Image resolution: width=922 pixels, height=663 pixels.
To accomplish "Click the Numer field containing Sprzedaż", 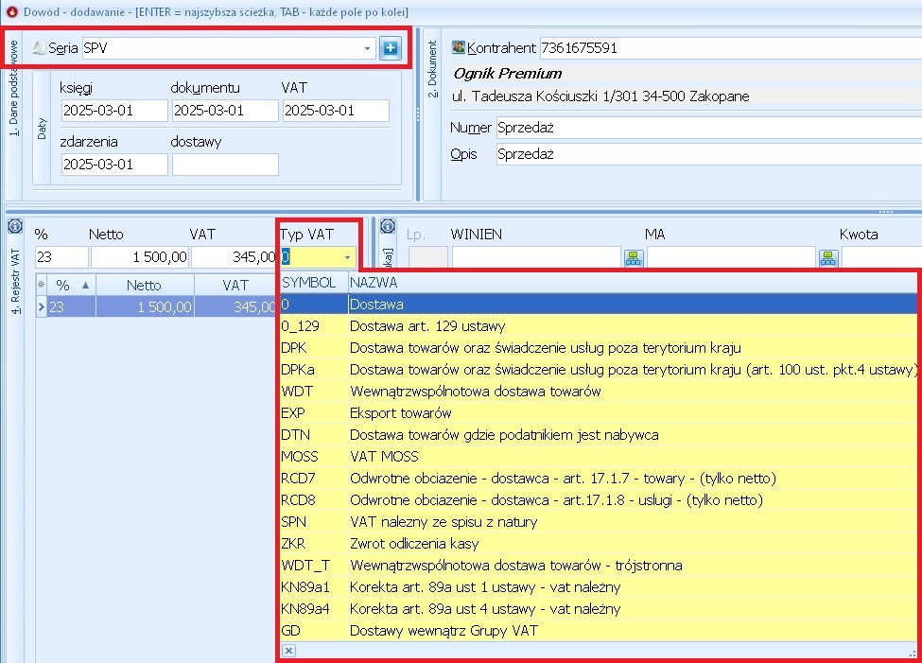I will pos(709,128).
